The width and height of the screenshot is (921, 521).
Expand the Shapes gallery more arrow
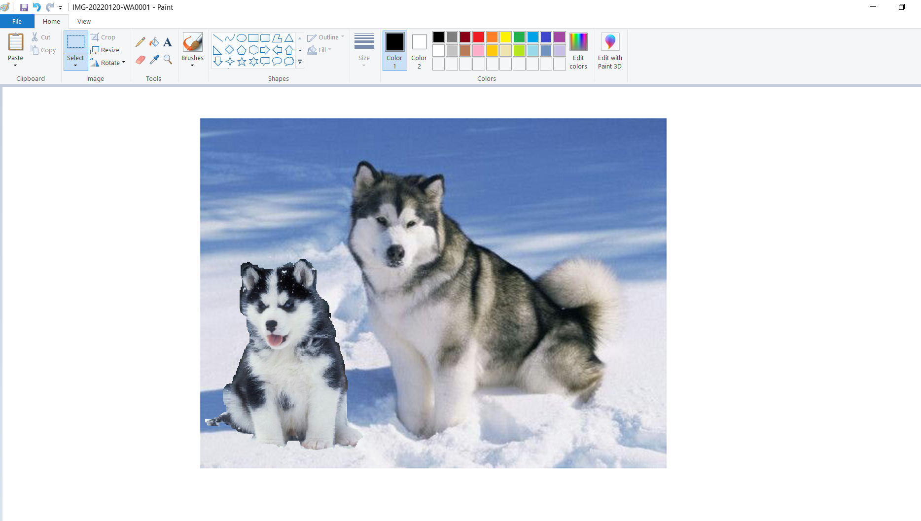point(300,62)
